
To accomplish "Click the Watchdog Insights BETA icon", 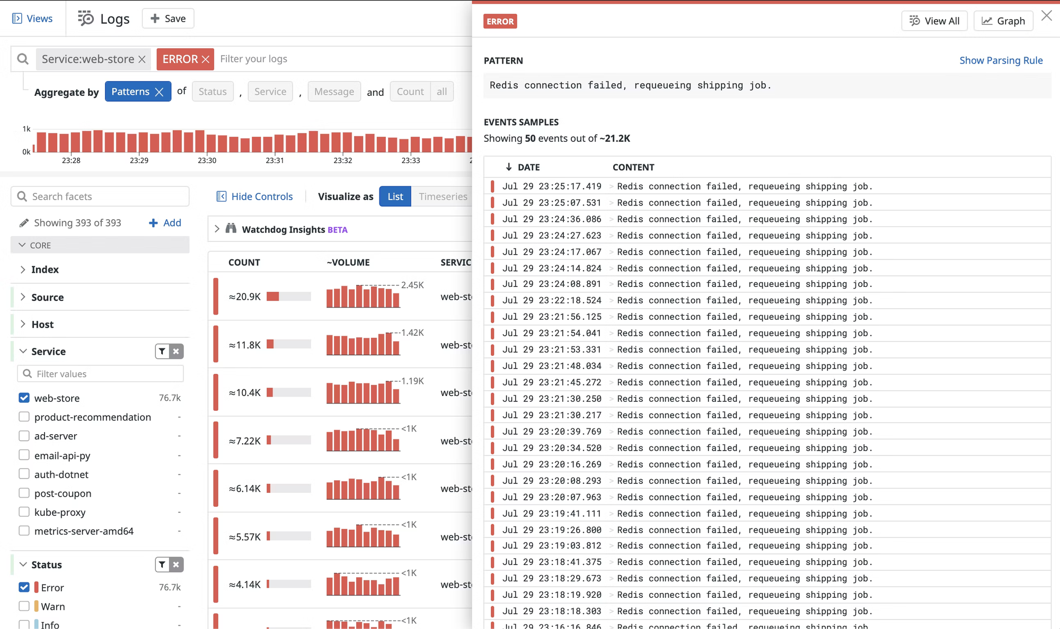I will (232, 229).
